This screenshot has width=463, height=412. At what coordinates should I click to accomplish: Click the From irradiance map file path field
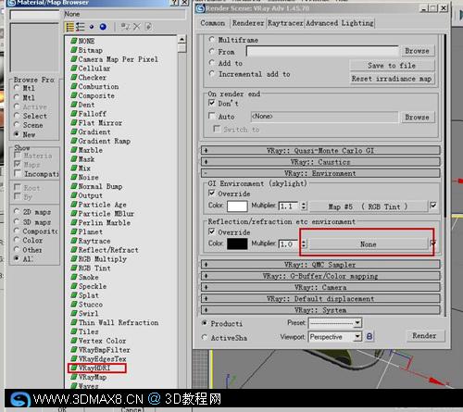tap(322, 51)
